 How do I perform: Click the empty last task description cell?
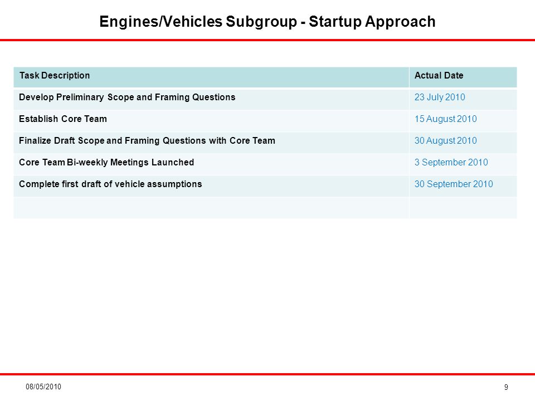(x=211, y=208)
